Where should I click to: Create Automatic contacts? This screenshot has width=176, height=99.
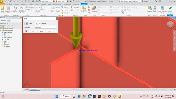(x=75, y=7)
